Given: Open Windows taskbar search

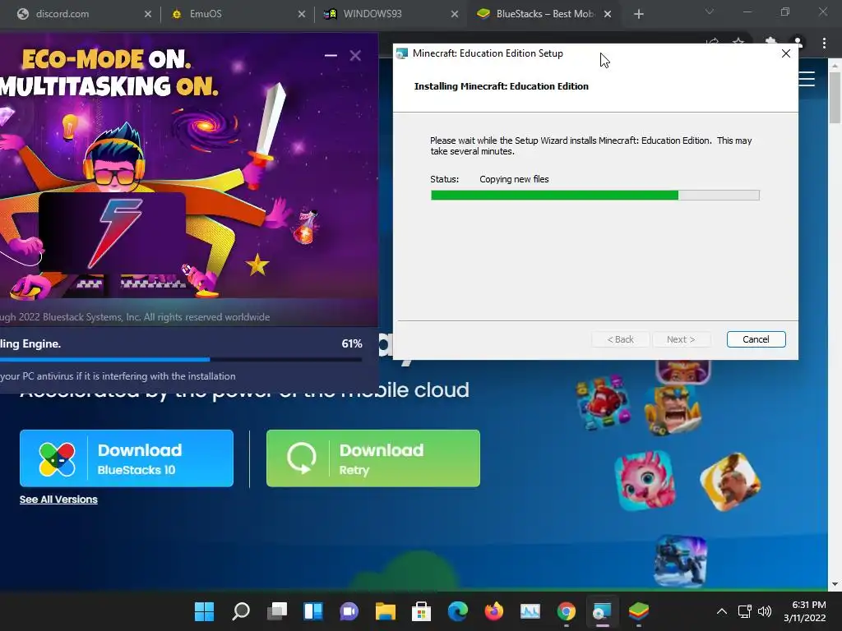Looking at the screenshot, I should click(x=241, y=611).
